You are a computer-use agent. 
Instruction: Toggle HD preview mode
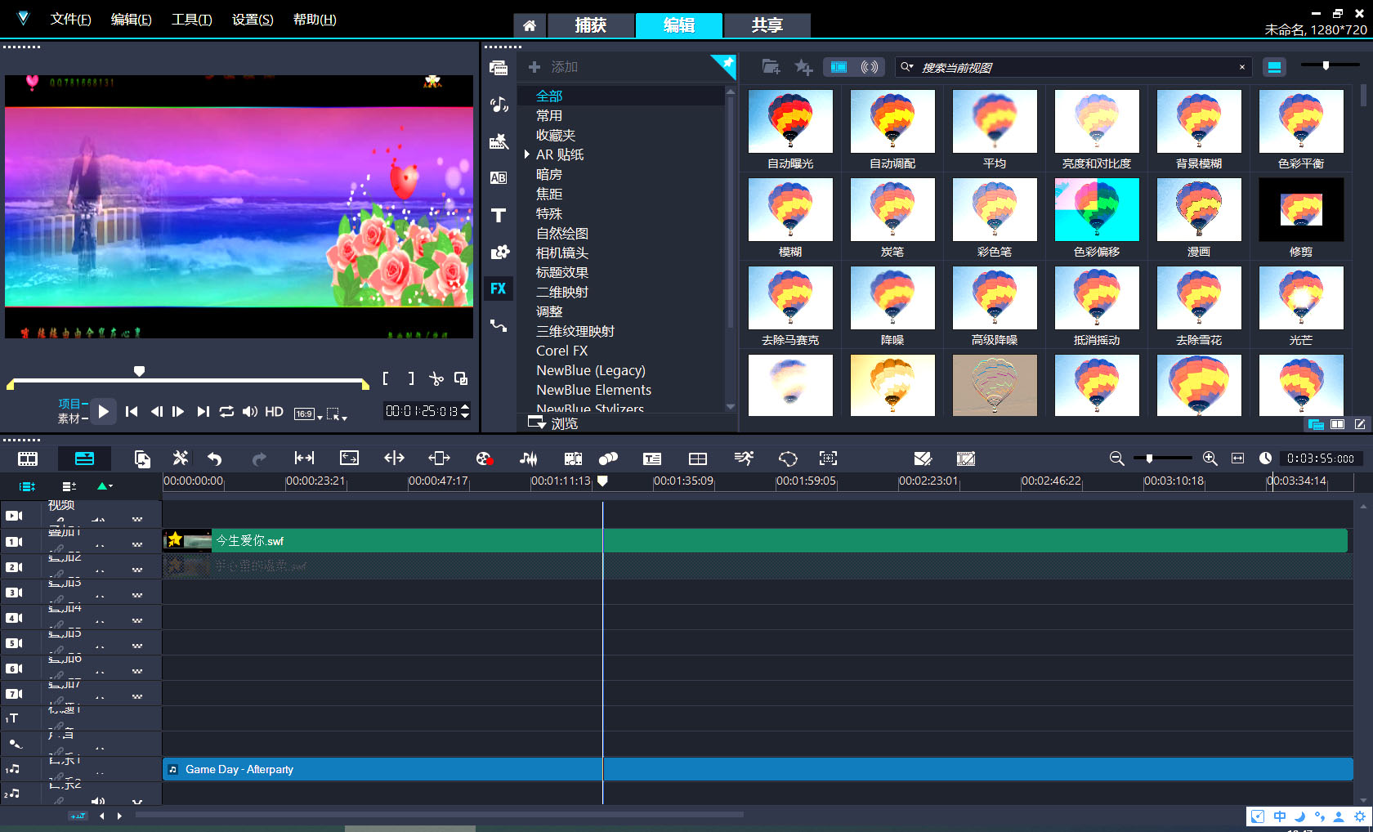click(274, 412)
